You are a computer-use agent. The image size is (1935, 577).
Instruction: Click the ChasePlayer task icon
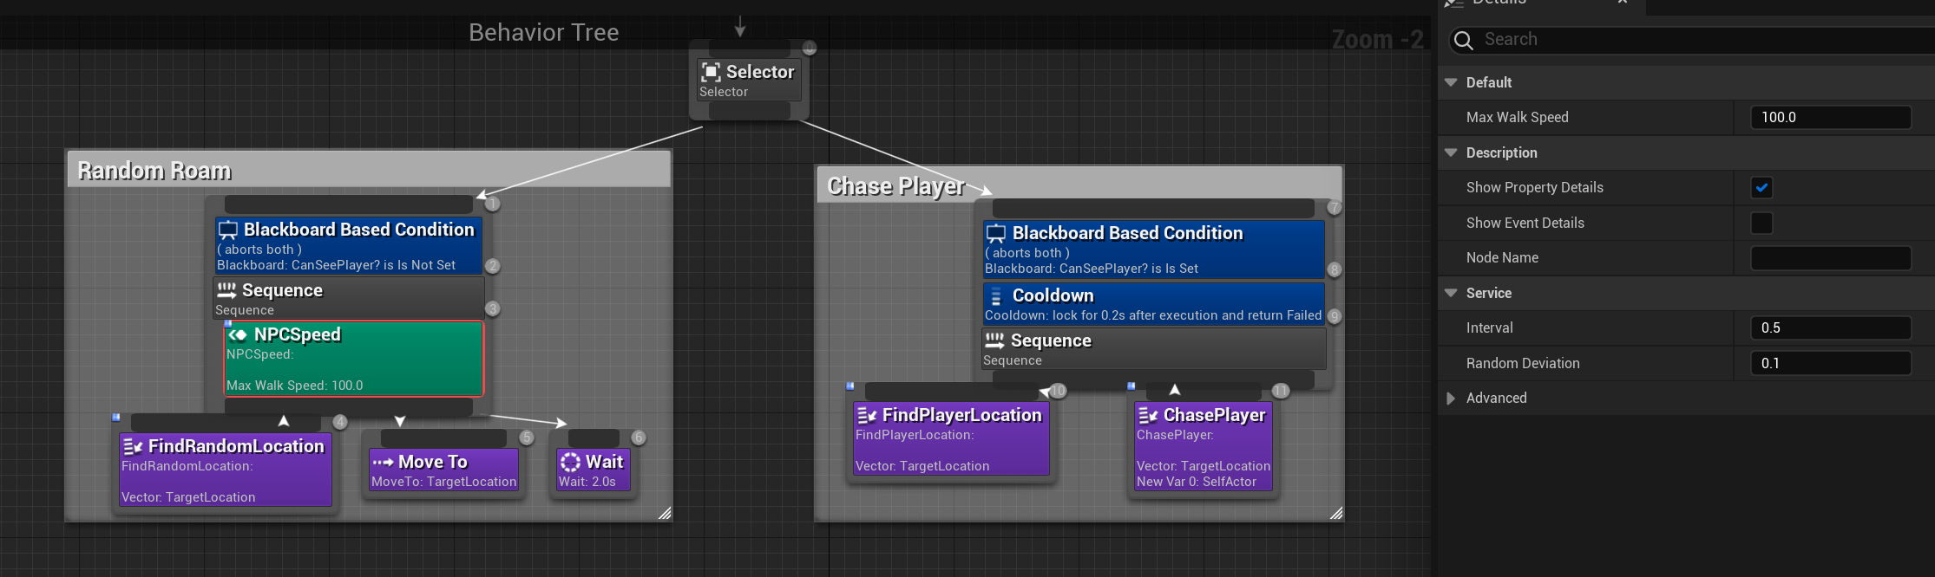pyautogui.click(x=1147, y=416)
